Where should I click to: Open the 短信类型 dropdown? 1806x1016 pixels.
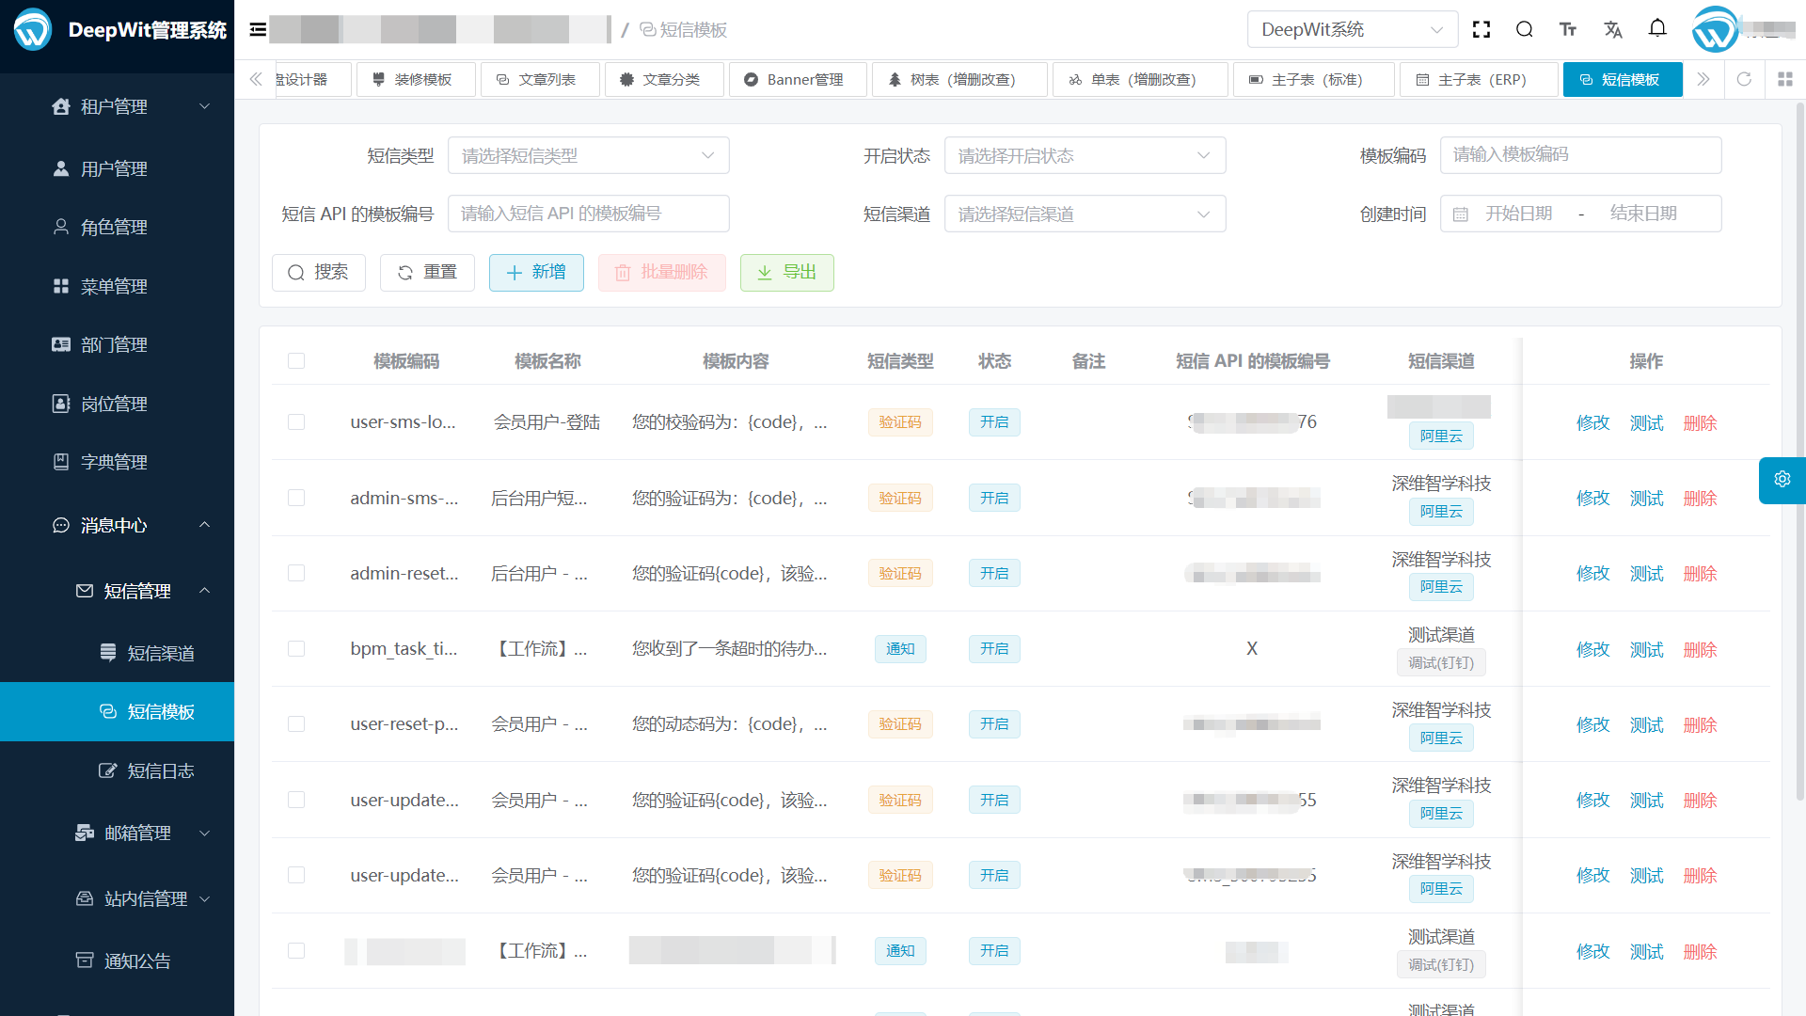click(589, 155)
